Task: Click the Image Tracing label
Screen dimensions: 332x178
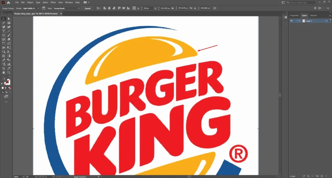Action: pos(8,8)
